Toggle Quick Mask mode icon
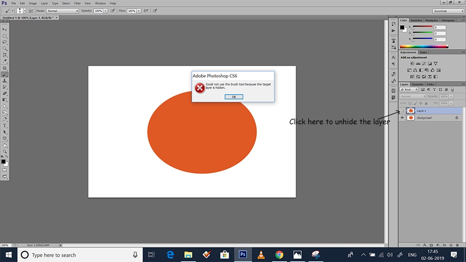Viewport: 466px width, 262px height. click(x=4, y=170)
